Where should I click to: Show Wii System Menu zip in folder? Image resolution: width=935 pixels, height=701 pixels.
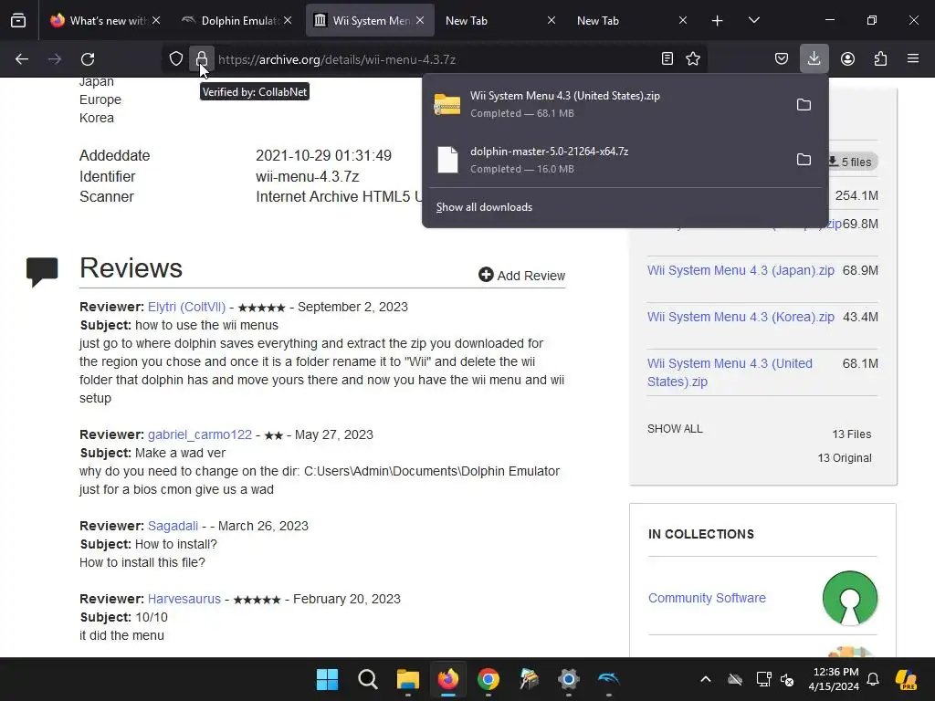click(x=804, y=105)
